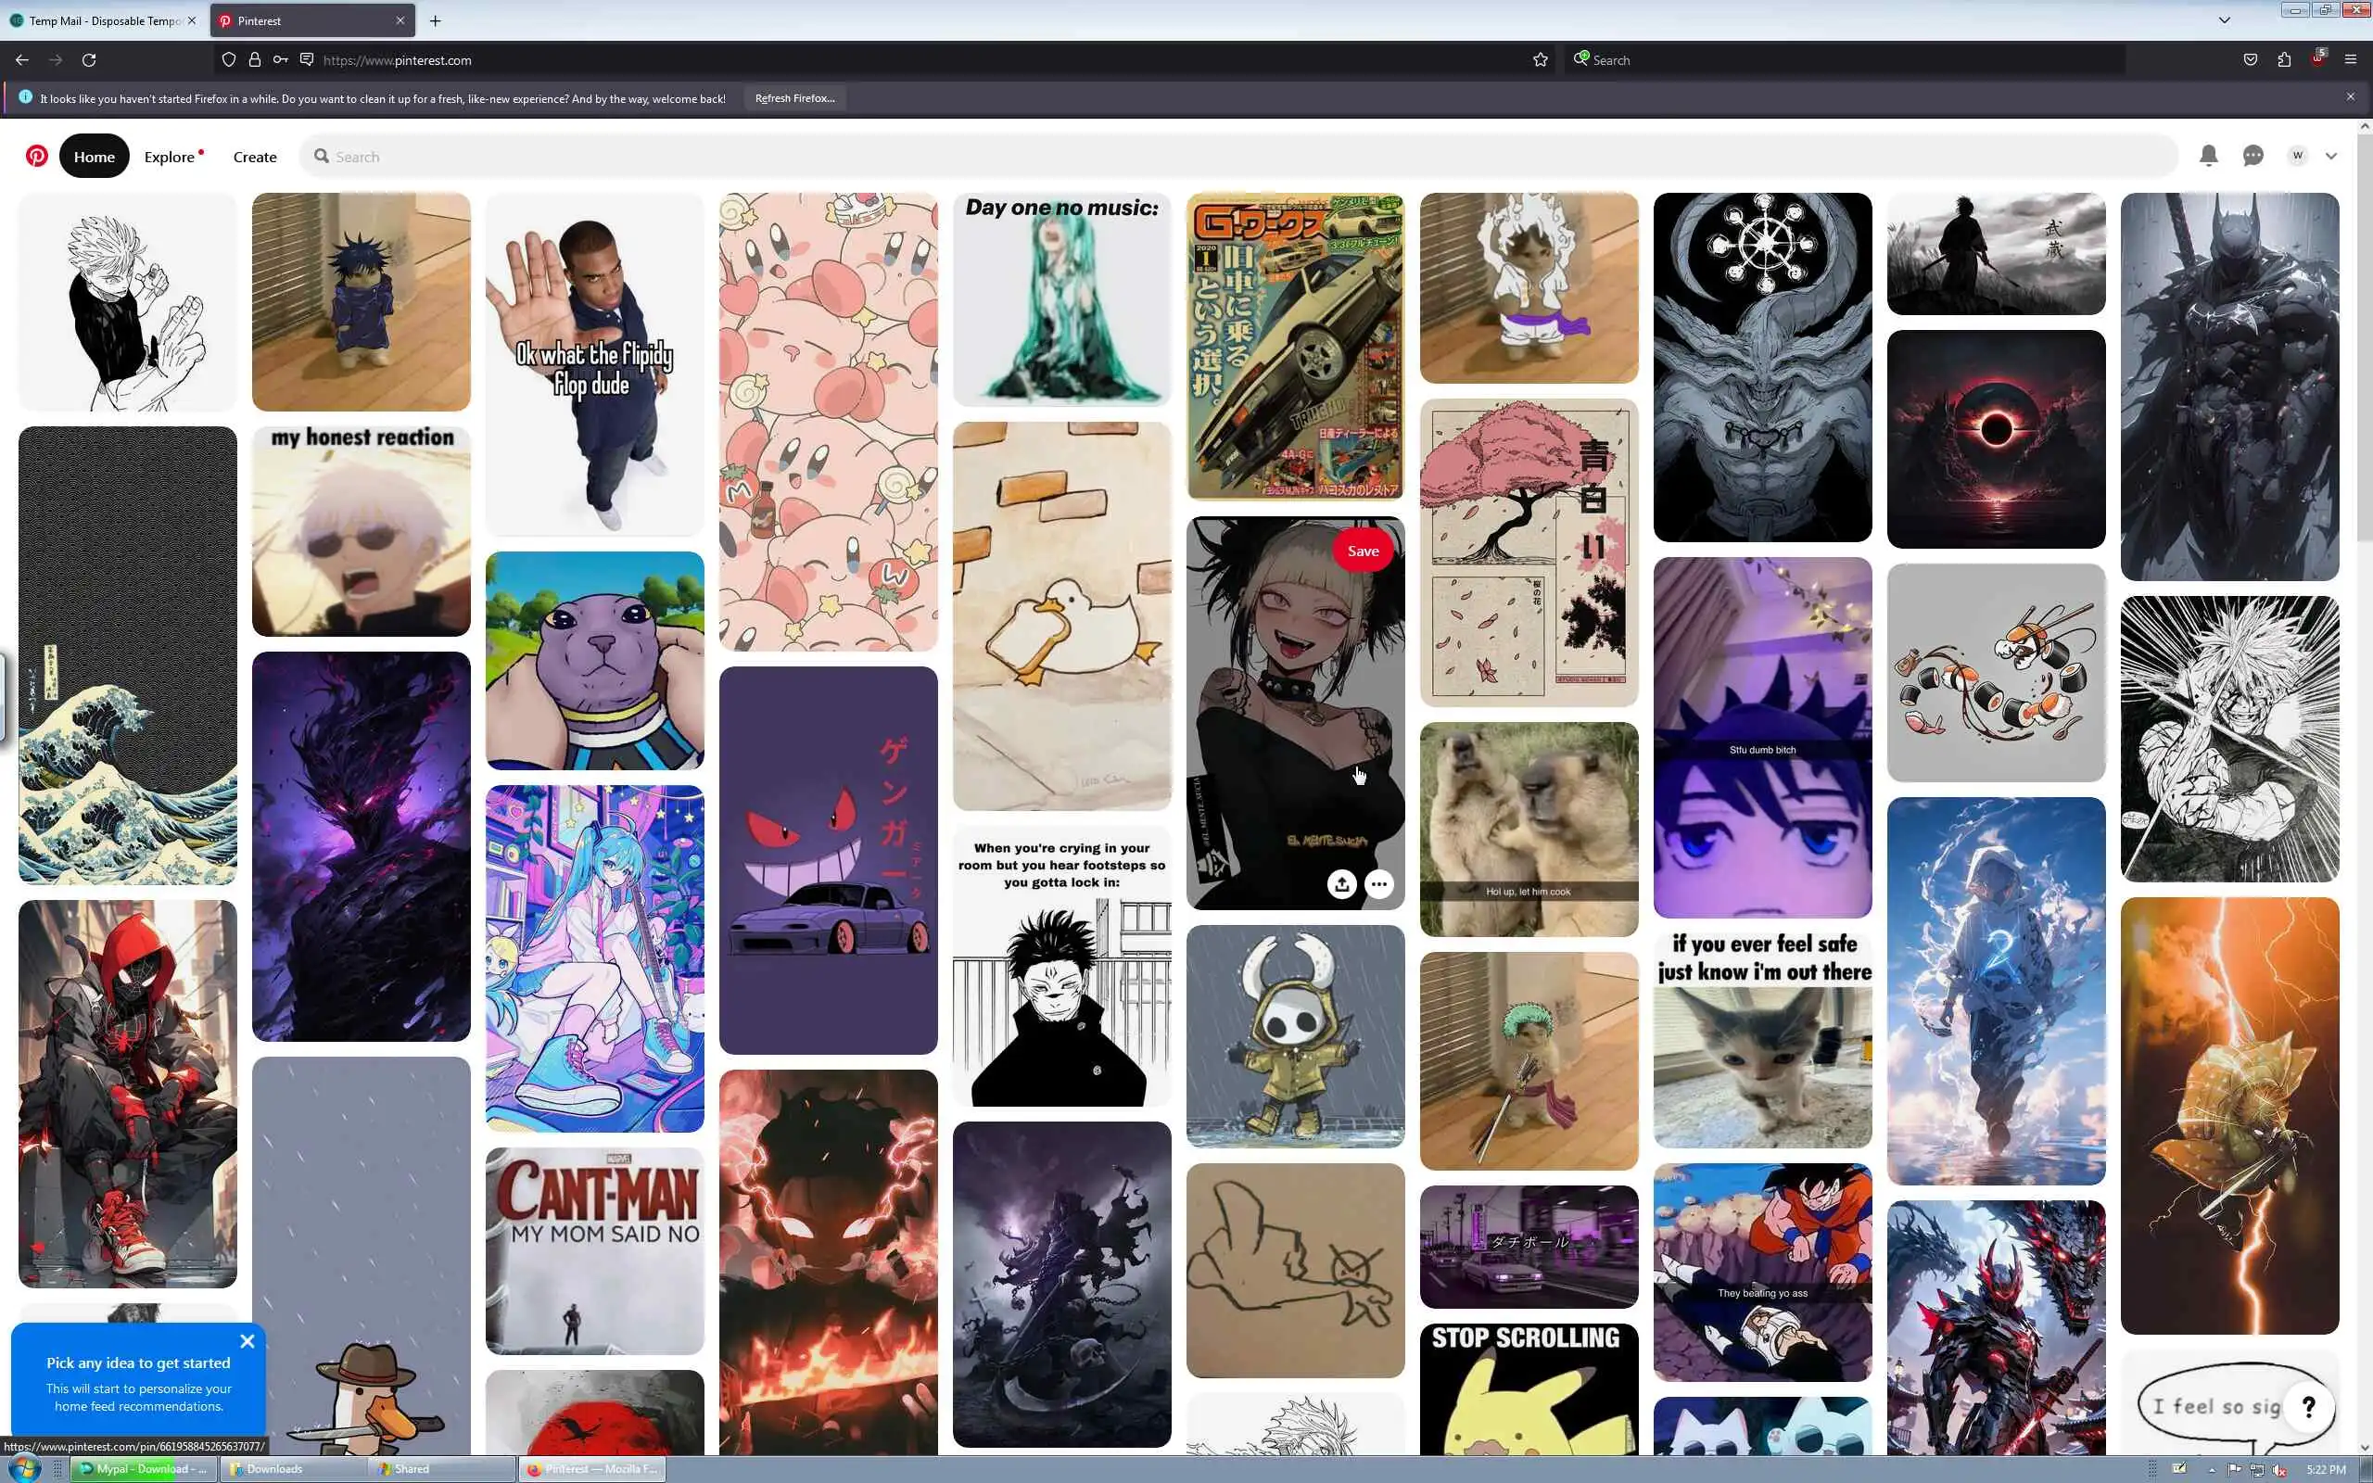Open the Firefox extensions icon
This screenshot has width=2373, height=1483.
2284,60
